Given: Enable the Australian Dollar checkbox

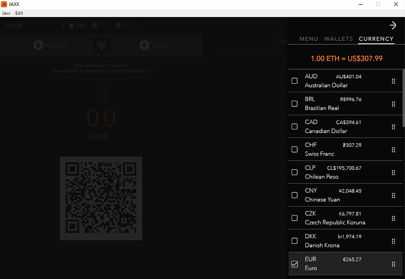Looking at the screenshot, I should click(294, 81).
